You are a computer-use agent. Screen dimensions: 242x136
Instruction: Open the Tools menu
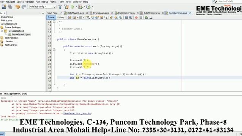point(68,2)
